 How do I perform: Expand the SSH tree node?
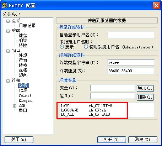[x=15, y=106]
